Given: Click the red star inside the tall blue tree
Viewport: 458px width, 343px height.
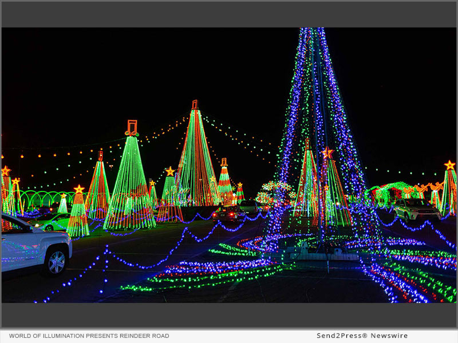Looking at the screenshot, I should 327,153.
